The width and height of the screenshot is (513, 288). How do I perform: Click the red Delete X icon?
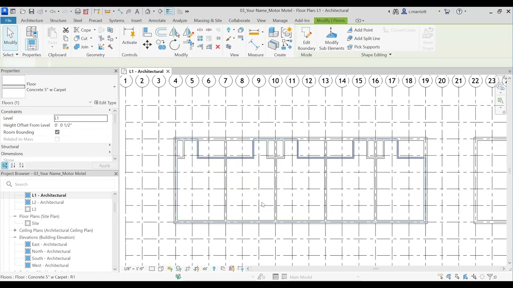[x=218, y=47]
